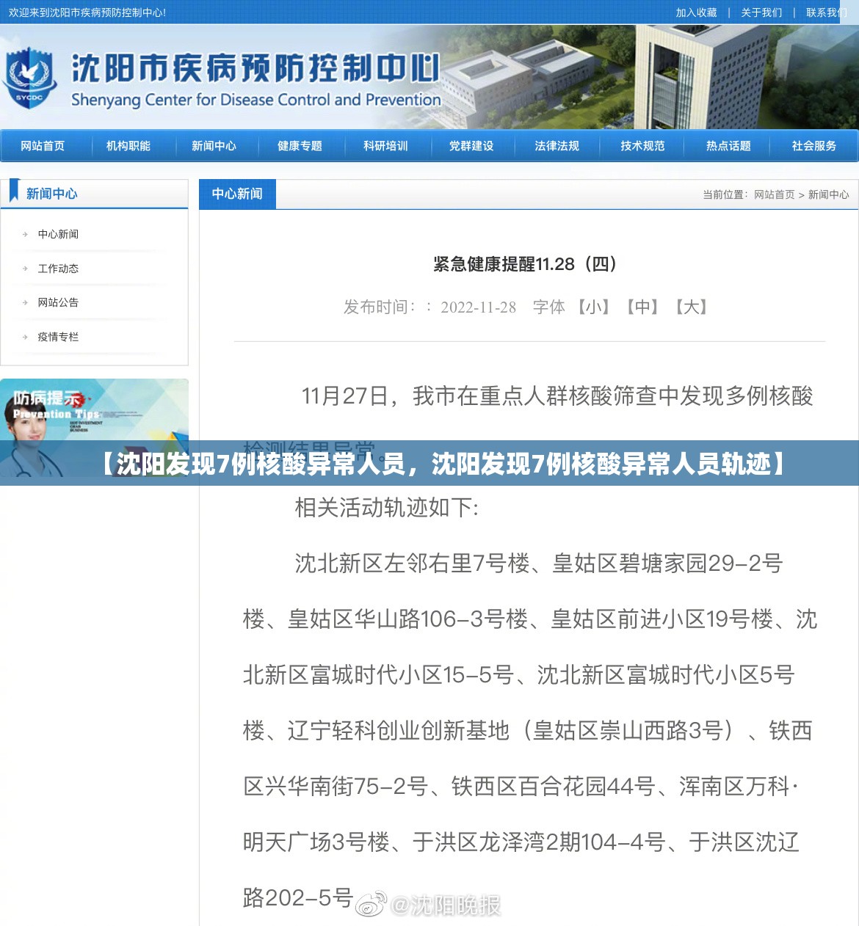Click the 欢迎来到沈阳市疾病预防控制中心 greeting
This screenshot has width=859, height=926.
87,12
